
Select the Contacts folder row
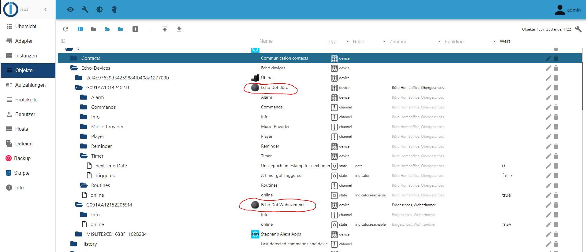320,58
